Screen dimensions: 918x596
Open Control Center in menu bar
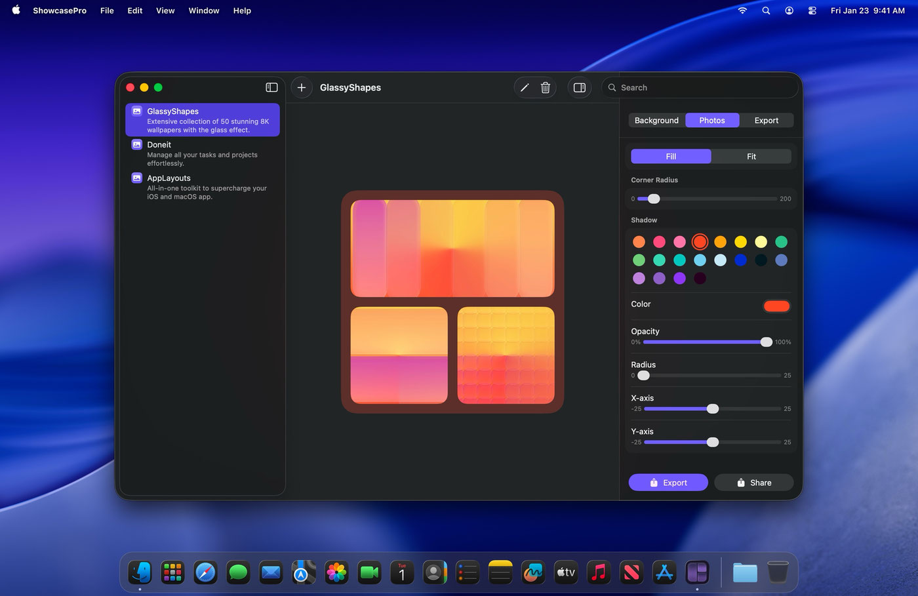(812, 10)
